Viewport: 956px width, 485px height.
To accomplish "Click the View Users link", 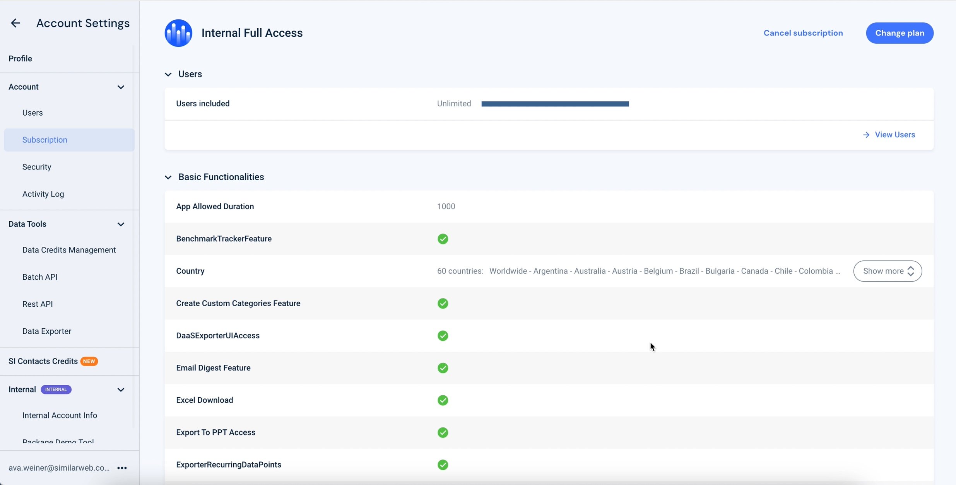I will point(895,135).
